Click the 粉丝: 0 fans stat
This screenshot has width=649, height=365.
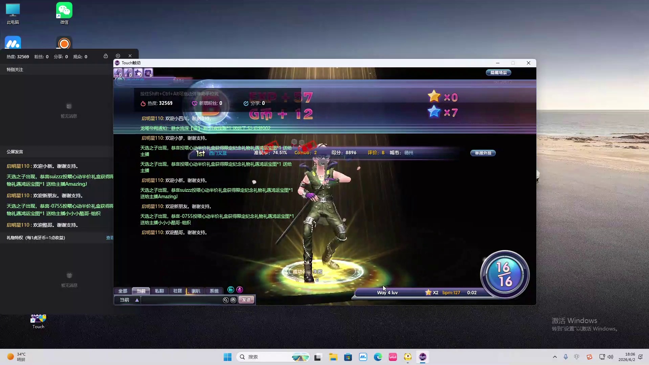tap(41, 57)
